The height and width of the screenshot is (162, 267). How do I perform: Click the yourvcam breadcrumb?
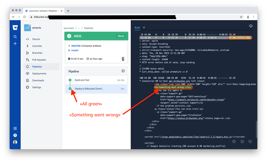pos(69,28)
